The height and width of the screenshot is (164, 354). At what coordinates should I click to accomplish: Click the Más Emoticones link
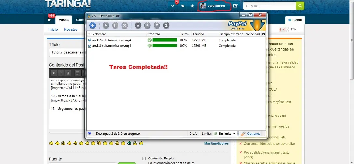(216, 143)
